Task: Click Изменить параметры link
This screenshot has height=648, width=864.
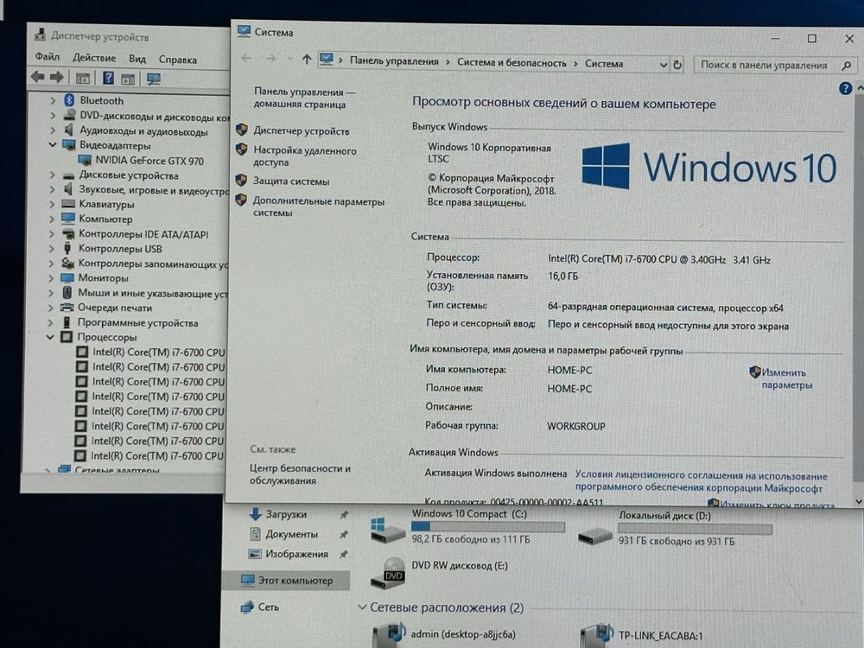Action: click(x=786, y=378)
